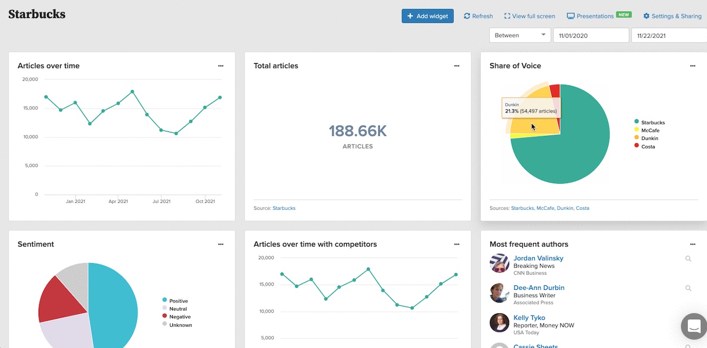Open Share of Voice widget ellipsis menu
Image resolution: width=707 pixels, height=348 pixels.
point(692,66)
